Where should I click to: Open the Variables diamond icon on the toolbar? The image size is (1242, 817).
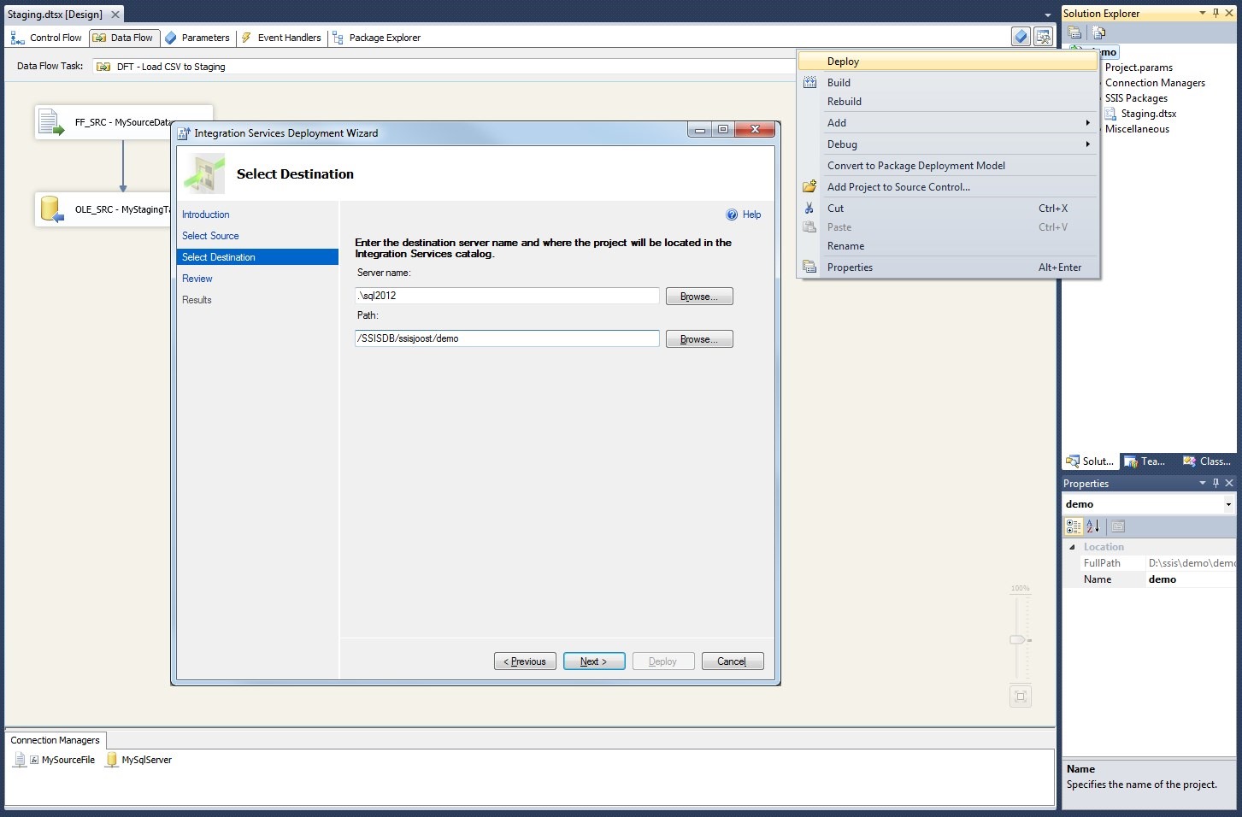(x=1020, y=36)
